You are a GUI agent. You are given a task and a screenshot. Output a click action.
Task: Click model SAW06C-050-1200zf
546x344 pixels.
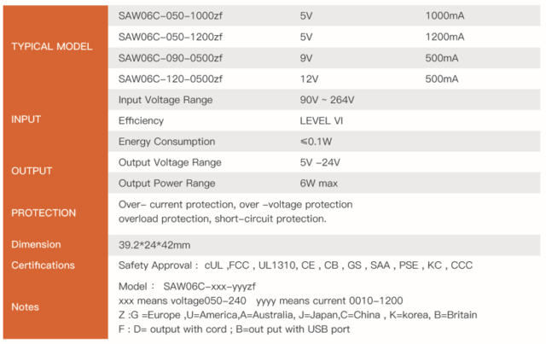[171, 37]
